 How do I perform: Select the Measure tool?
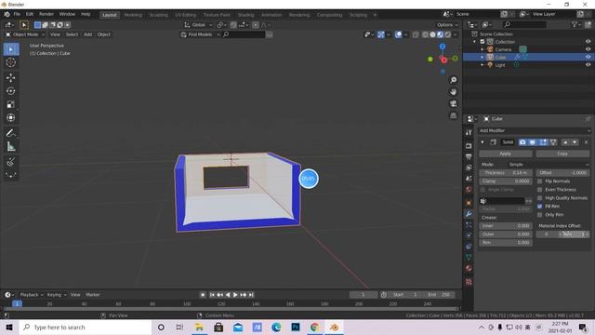pos(11,147)
